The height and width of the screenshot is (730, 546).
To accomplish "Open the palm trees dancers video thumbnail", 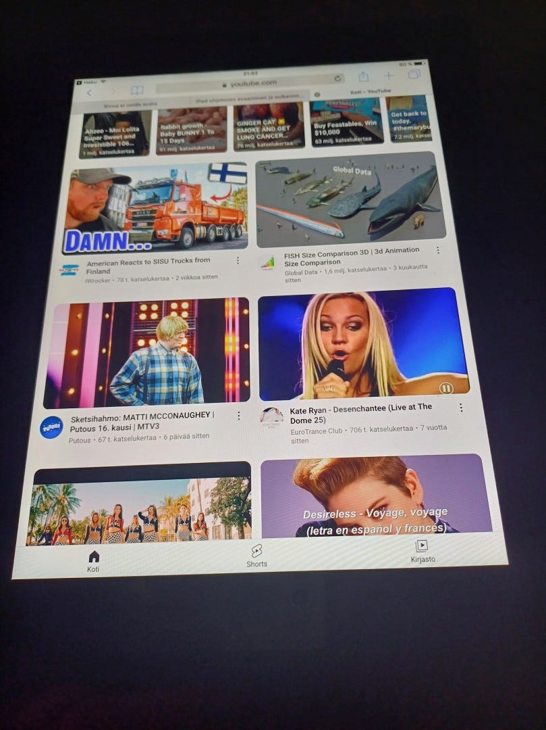I will pyautogui.click(x=140, y=504).
